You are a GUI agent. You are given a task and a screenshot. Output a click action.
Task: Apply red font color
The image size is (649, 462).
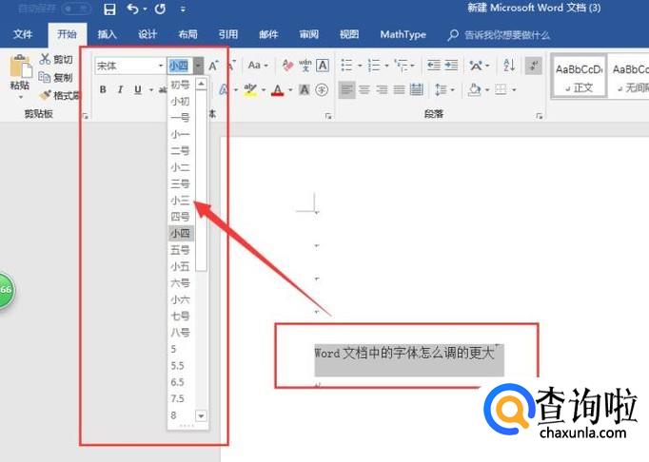tap(278, 89)
